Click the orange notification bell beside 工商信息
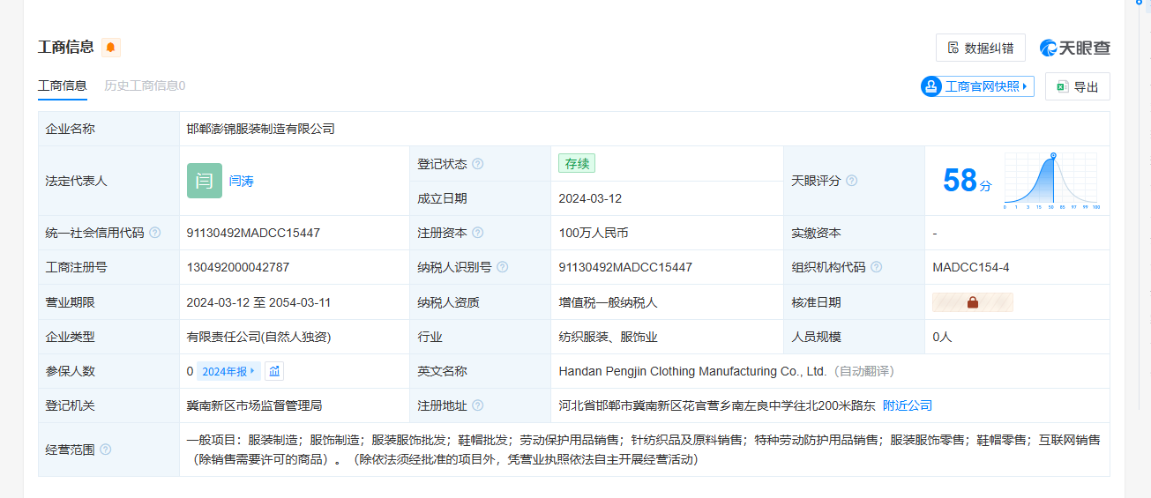 coord(111,48)
